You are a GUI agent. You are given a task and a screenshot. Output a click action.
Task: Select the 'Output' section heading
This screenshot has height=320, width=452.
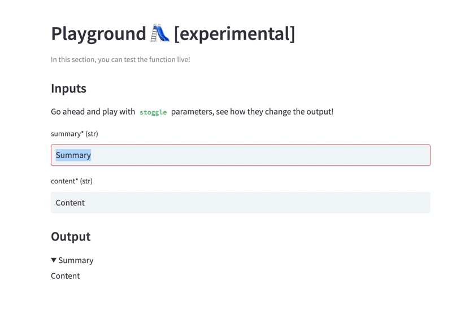tap(71, 236)
